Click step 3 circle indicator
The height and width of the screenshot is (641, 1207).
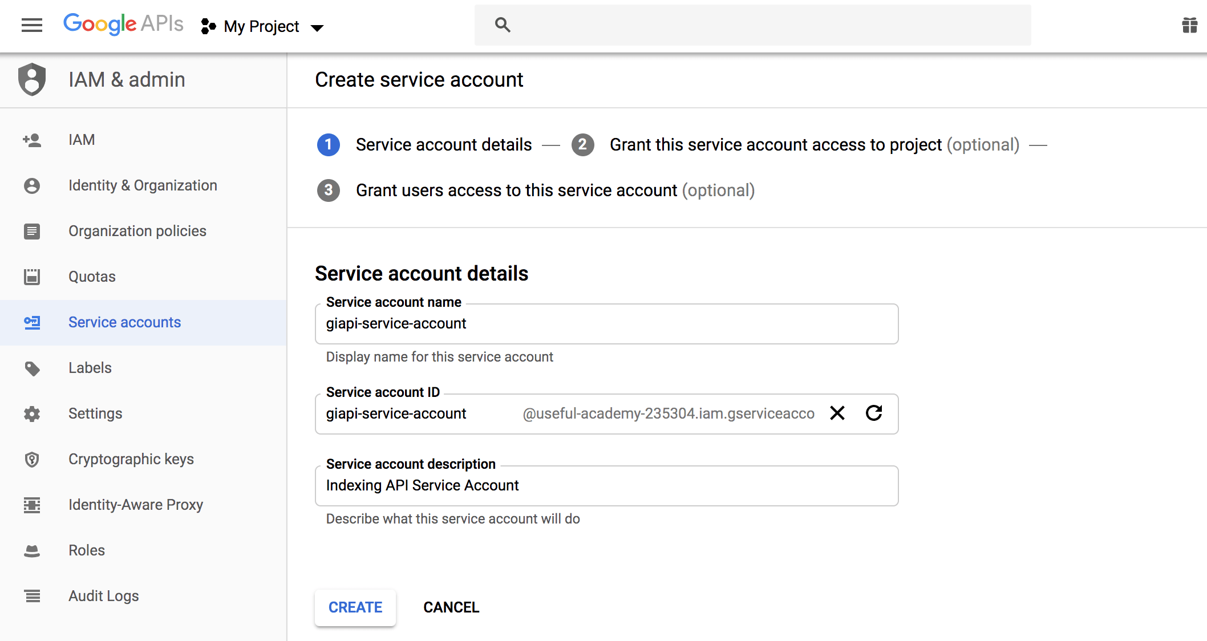[x=329, y=190]
